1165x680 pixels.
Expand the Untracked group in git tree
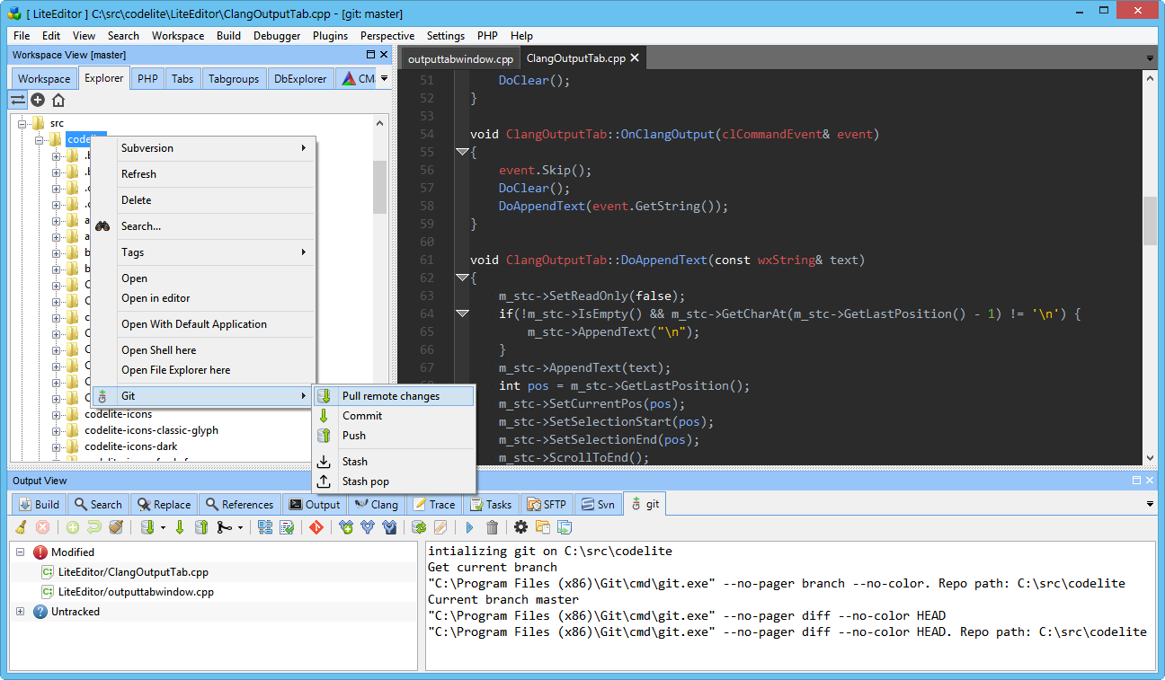(20, 612)
